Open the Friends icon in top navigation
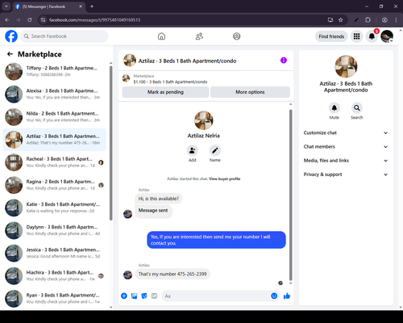This screenshot has width=403, height=323. tap(199, 36)
